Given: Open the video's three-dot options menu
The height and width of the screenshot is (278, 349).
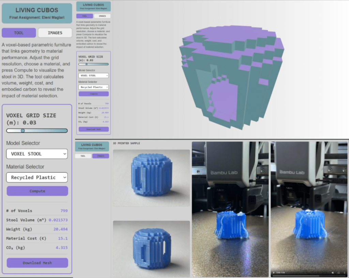Looking at the screenshot, I should tap(344, 273).
